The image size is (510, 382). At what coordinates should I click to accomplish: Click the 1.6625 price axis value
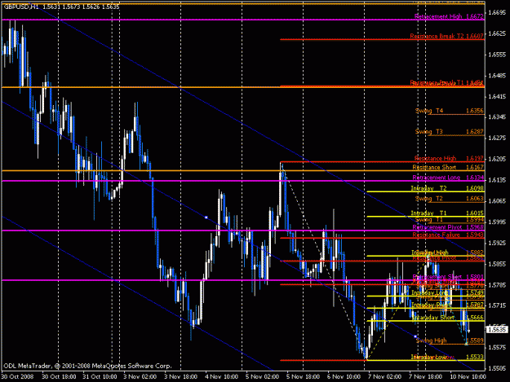pos(497,33)
